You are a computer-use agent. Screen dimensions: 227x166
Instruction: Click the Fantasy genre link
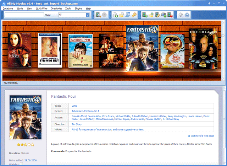[88, 111]
